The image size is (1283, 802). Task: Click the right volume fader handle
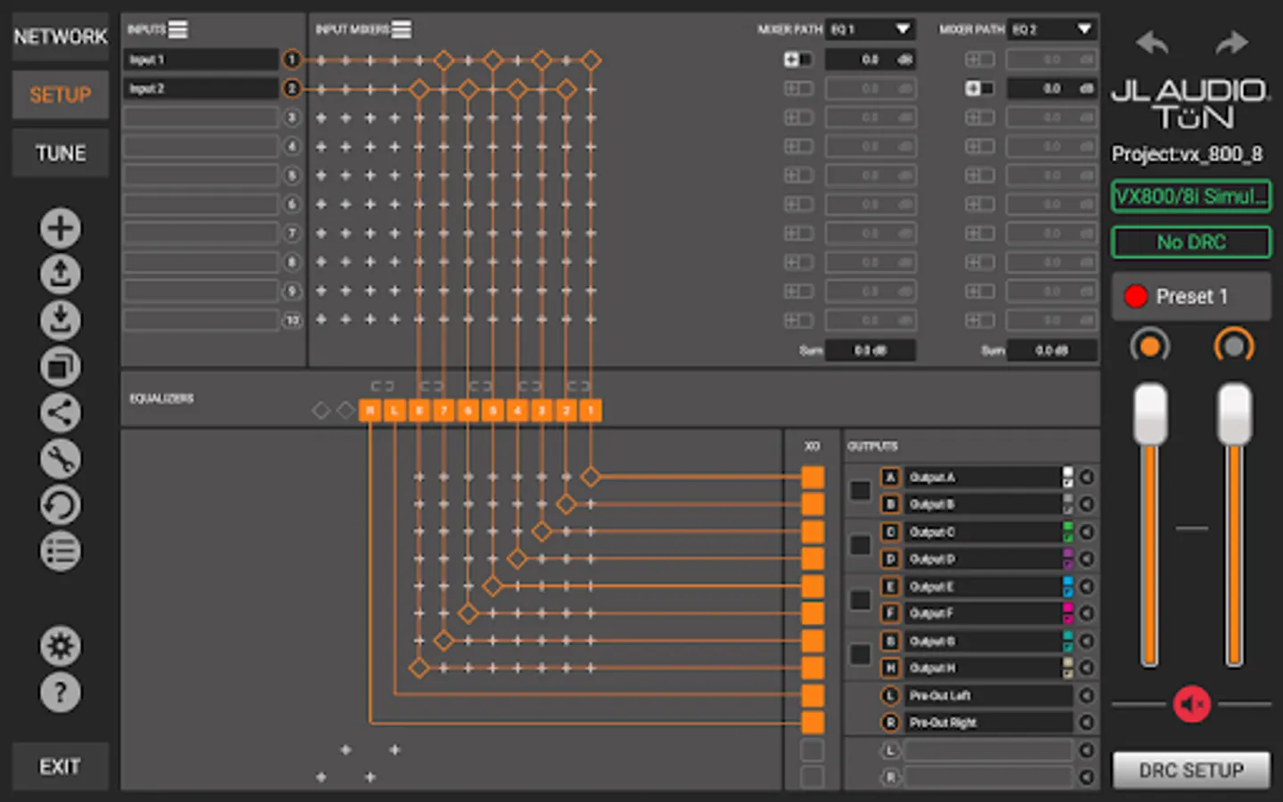[x=1234, y=413]
